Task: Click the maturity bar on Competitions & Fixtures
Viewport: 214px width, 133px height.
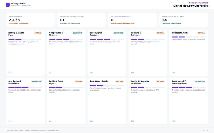Action: click(66, 39)
